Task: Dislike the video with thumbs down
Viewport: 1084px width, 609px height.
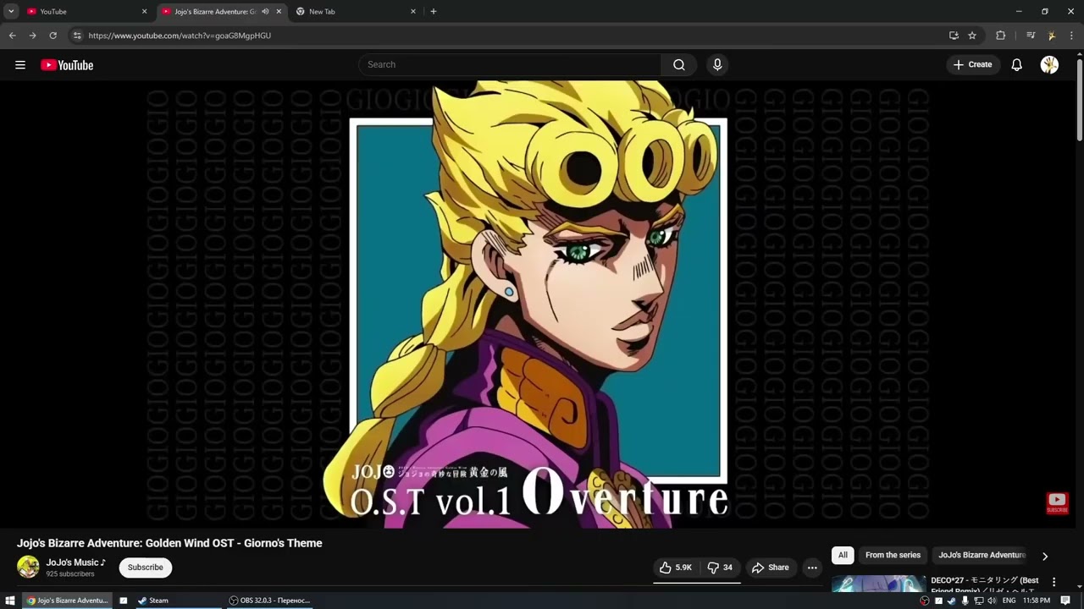Action: click(x=720, y=568)
